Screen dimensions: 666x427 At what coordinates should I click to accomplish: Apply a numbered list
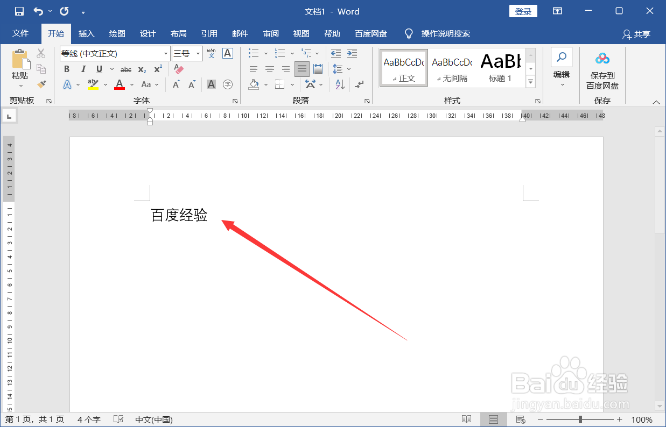[x=280, y=53]
